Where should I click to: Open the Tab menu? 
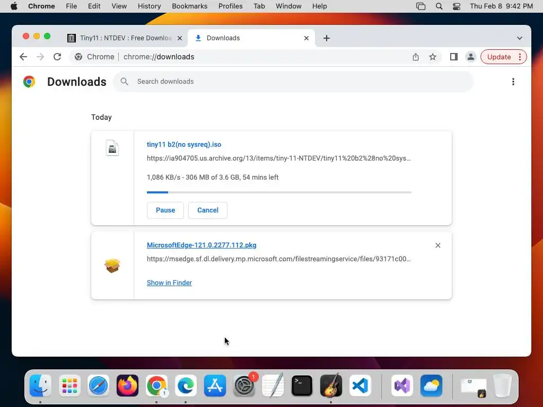pyautogui.click(x=259, y=6)
